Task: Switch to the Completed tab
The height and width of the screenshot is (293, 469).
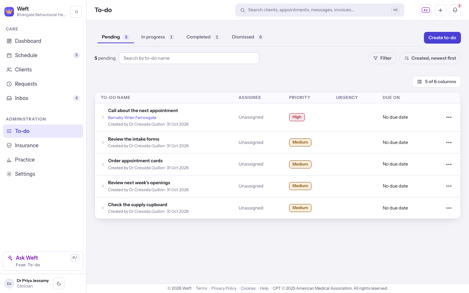Action: [203, 37]
